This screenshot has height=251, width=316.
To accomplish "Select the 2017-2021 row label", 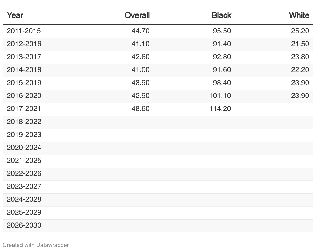I will [x=24, y=109].
